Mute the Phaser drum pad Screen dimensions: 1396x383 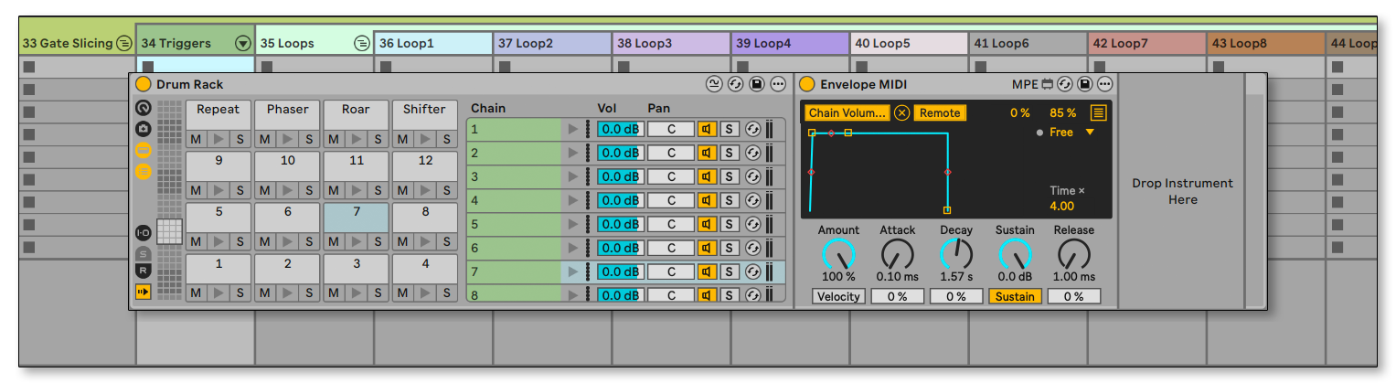265,139
